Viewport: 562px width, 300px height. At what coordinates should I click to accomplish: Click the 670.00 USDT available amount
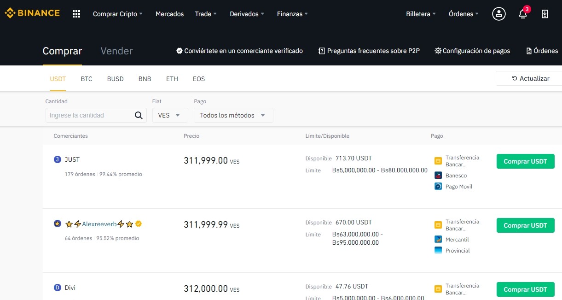353,222
